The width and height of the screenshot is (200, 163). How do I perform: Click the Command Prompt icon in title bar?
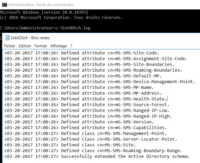[3, 5]
